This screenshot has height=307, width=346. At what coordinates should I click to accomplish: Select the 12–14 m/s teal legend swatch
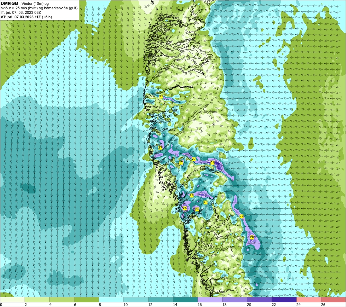pos(161,300)
